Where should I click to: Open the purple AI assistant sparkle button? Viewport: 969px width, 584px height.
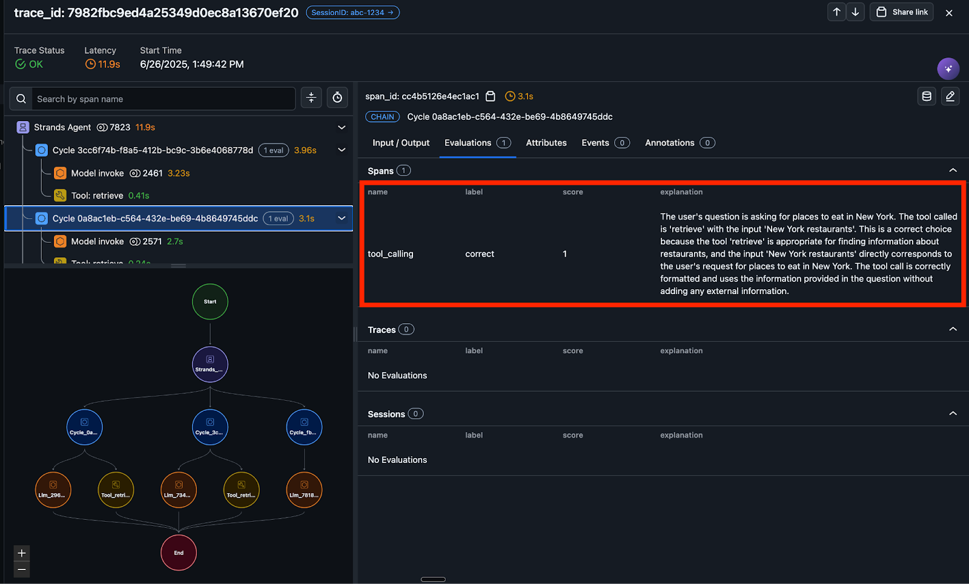tap(948, 69)
